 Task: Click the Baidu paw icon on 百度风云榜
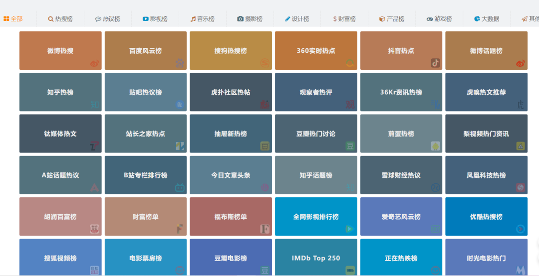point(180,63)
